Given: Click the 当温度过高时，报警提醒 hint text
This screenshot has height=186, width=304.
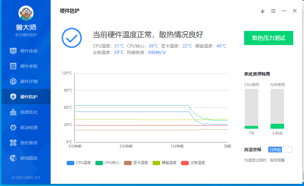Looking at the screenshot, I should click(x=264, y=160).
